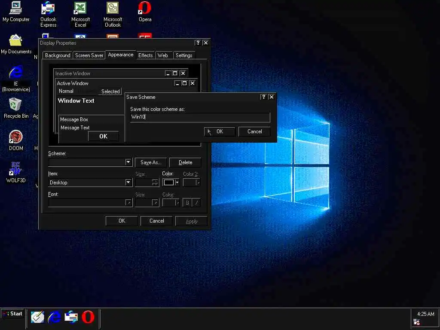The image size is (440, 330).
Task: Close the Display Properties window
Action: 206,43
